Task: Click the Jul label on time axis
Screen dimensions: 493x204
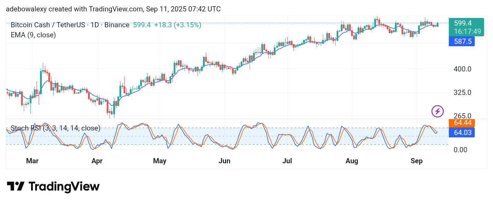Action: tap(287, 161)
